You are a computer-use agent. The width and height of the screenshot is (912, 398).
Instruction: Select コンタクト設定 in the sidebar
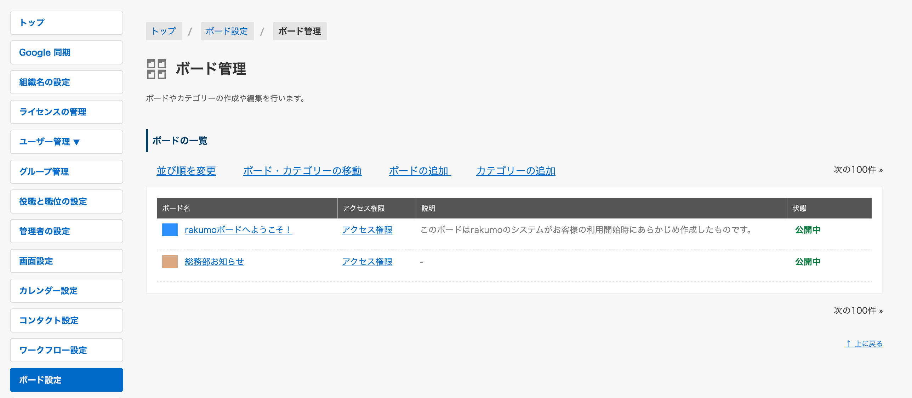[x=67, y=320]
